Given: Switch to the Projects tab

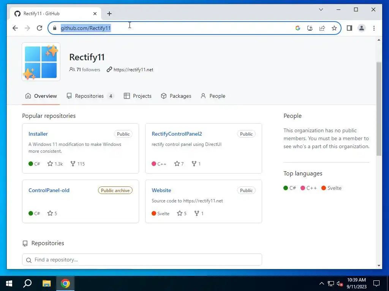Looking at the screenshot, I should 138,96.
